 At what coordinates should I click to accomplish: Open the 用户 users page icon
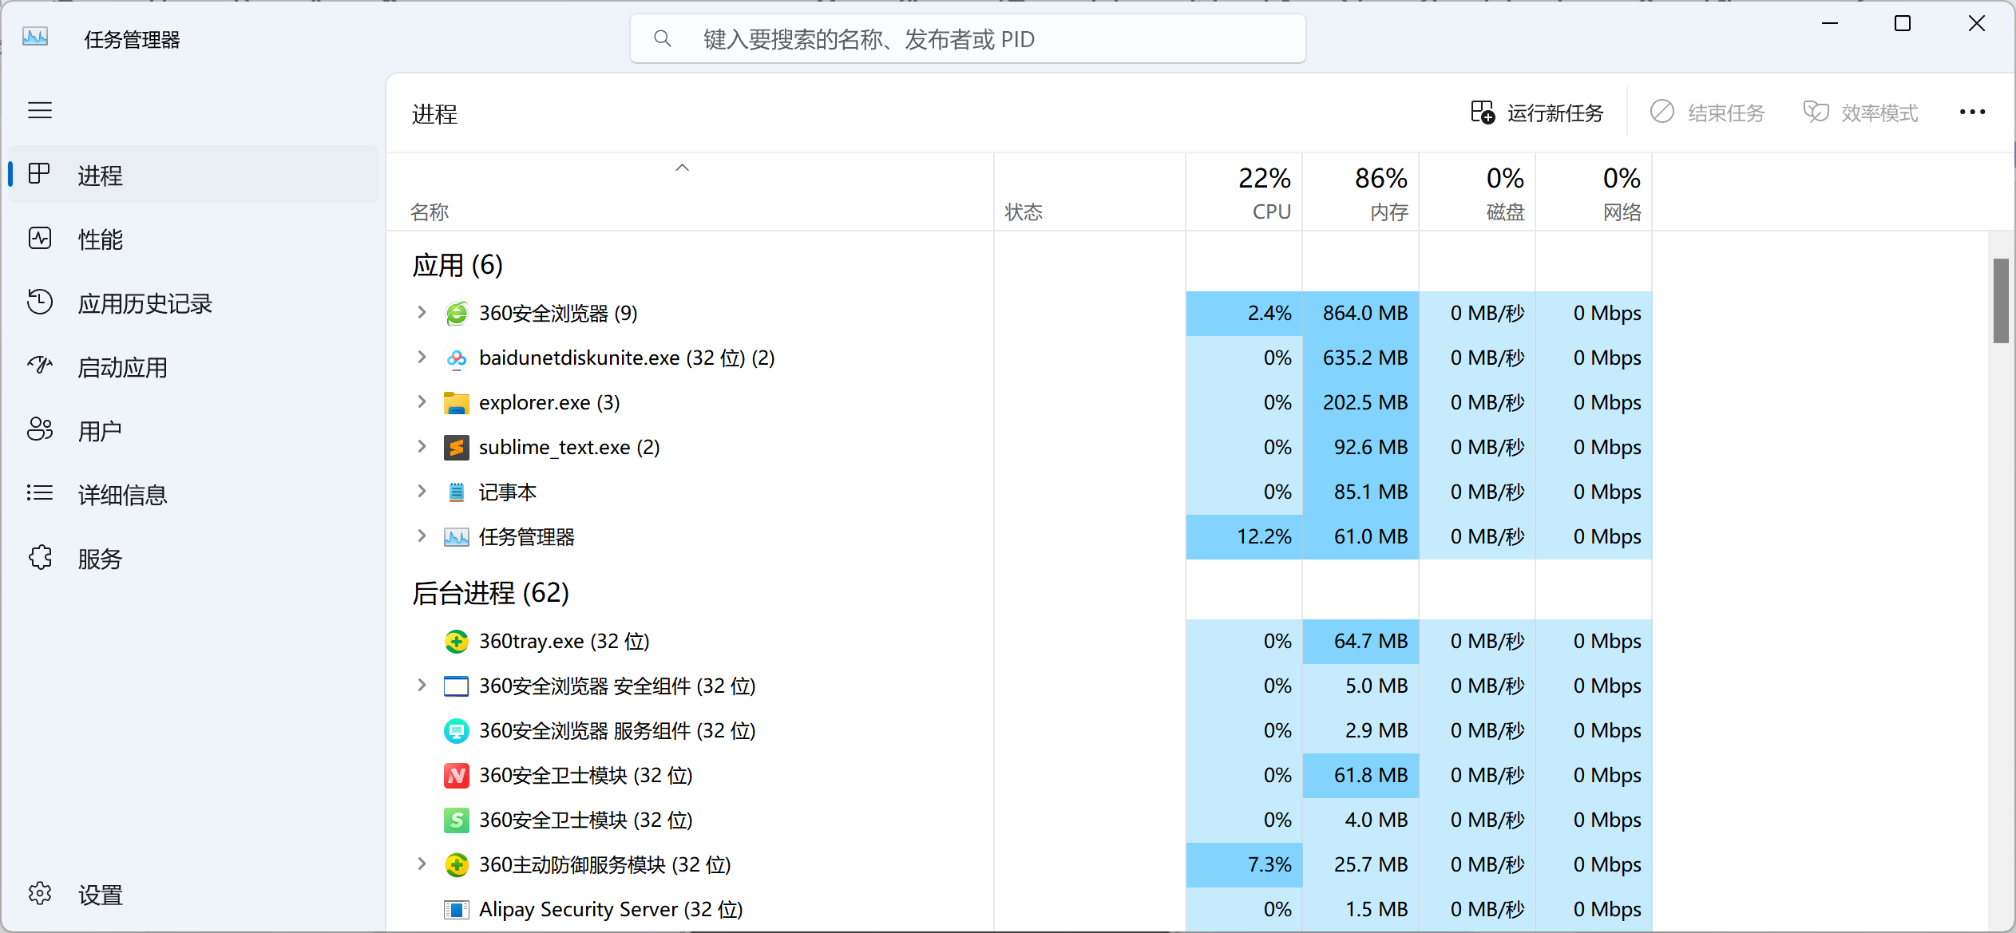(x=40, y=430)
